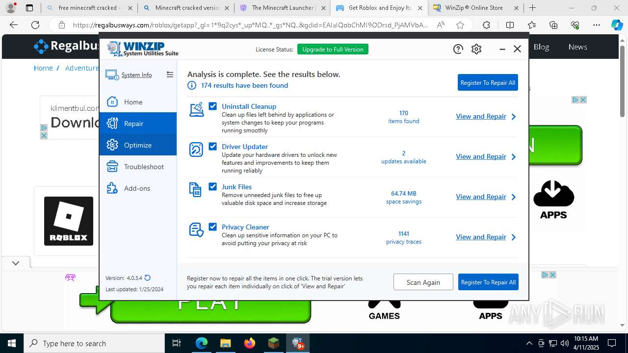Open browser extensions puzzle icon
This screenshot has width=628, height=353.
[486, 25]
